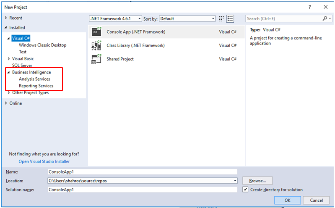Select the Test category
This screenshot has height=208, width=335.
(23, 52)
